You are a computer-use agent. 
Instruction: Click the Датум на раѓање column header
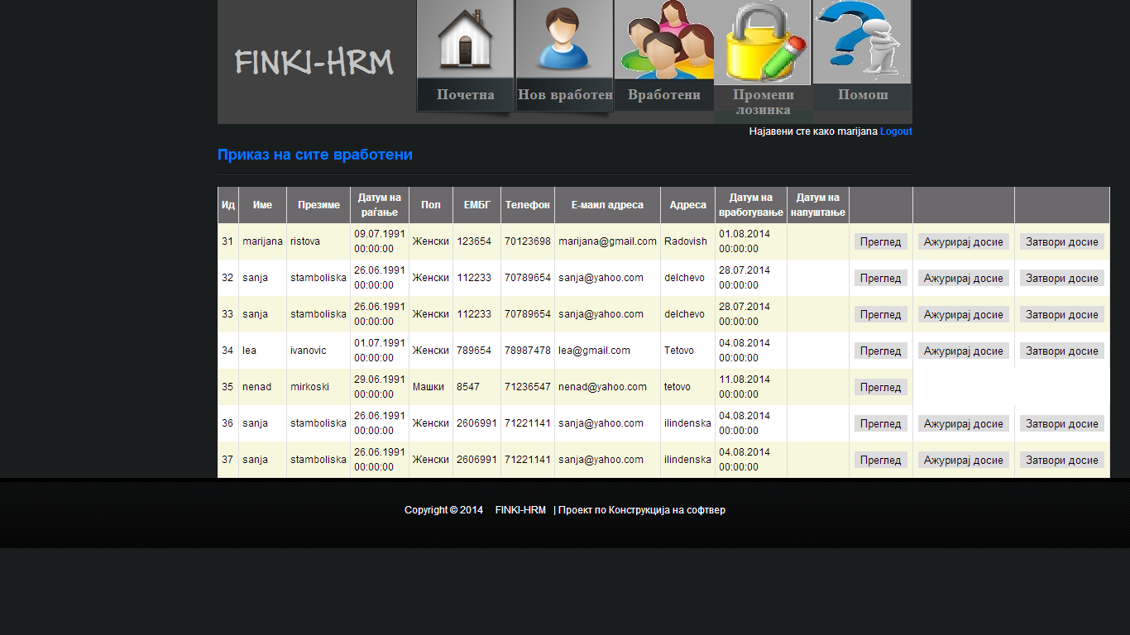pyautogui.click(x=379, y=205)
